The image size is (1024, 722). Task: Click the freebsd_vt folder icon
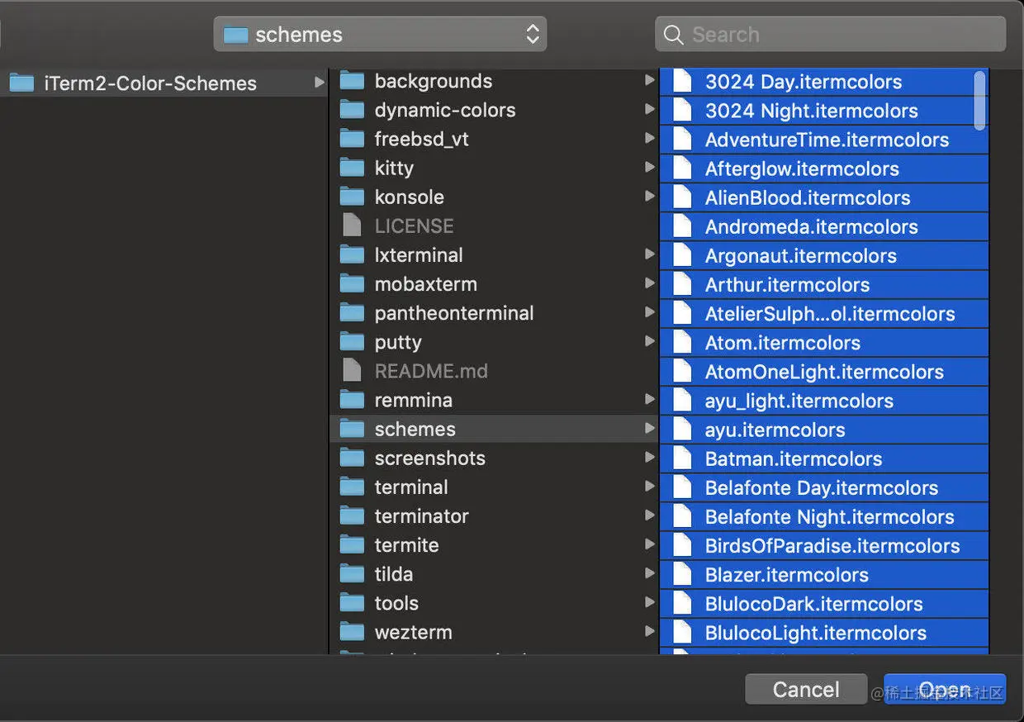353,139
